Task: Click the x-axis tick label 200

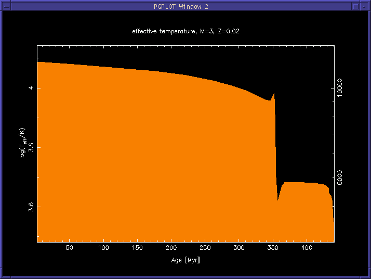Action: tap(171, 248)
